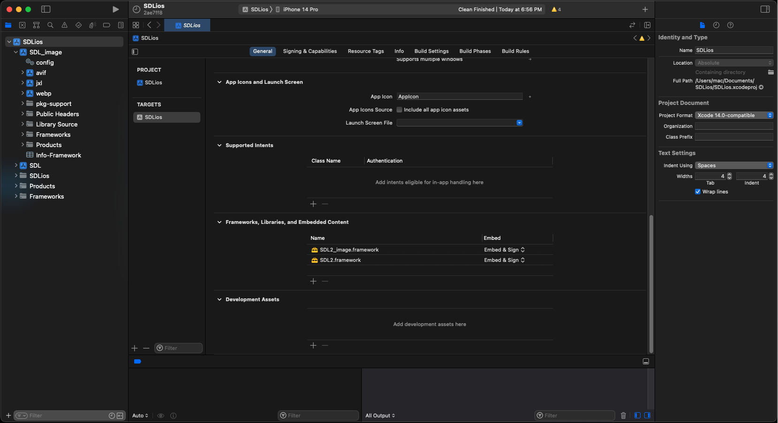Screen dimensions: 778x423
Task: Toggle source-control status navigator filter
Action: pos(120,416)
